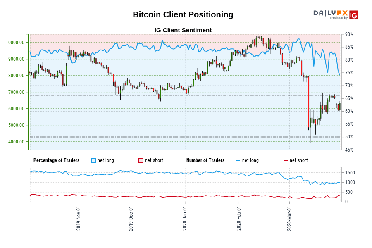The width and height of the screenshot is (372, 248).
Task: Click the 80% sentiment axis label
Action: (349, 60)
